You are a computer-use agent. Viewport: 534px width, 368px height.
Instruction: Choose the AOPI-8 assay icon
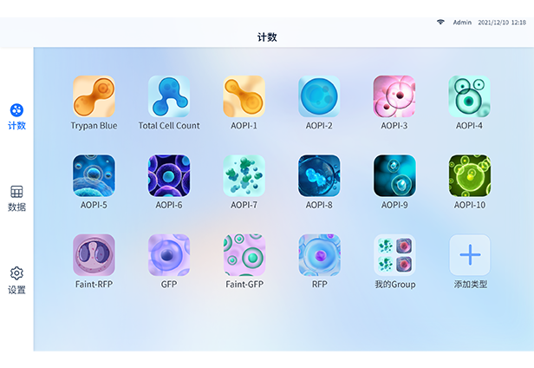point(319,176)
